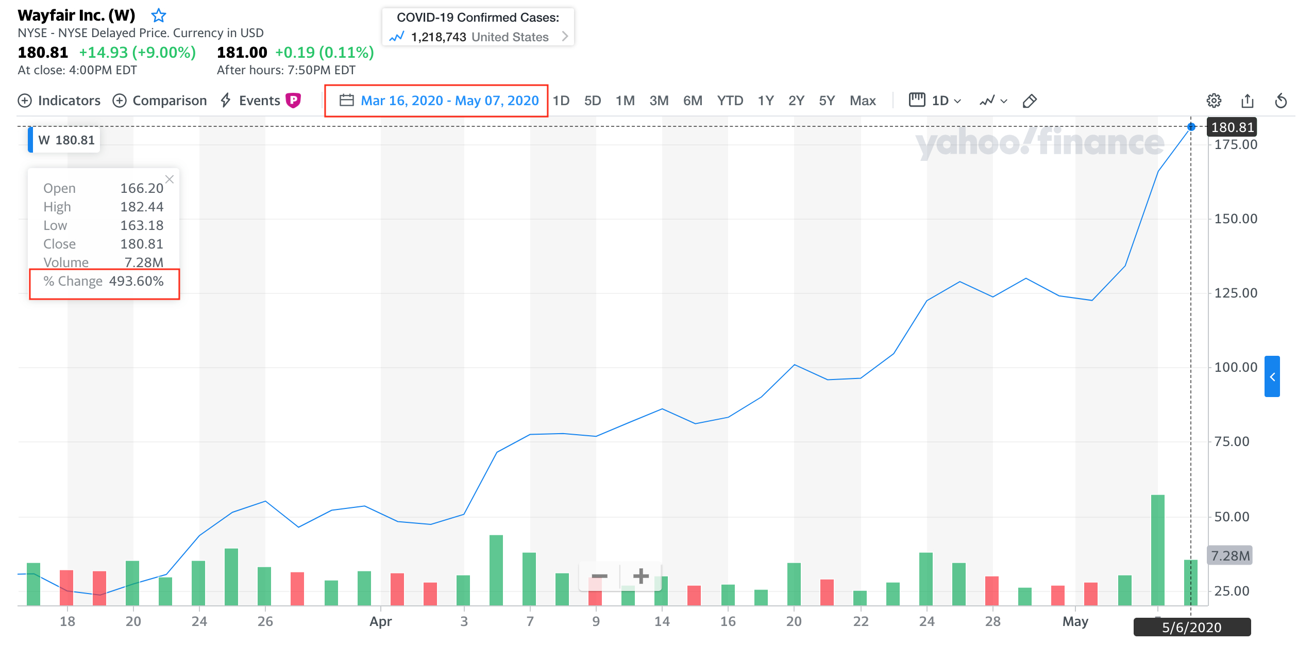Select the YTD time range
The image size is (1297, 659).
[x=730, y=101]
